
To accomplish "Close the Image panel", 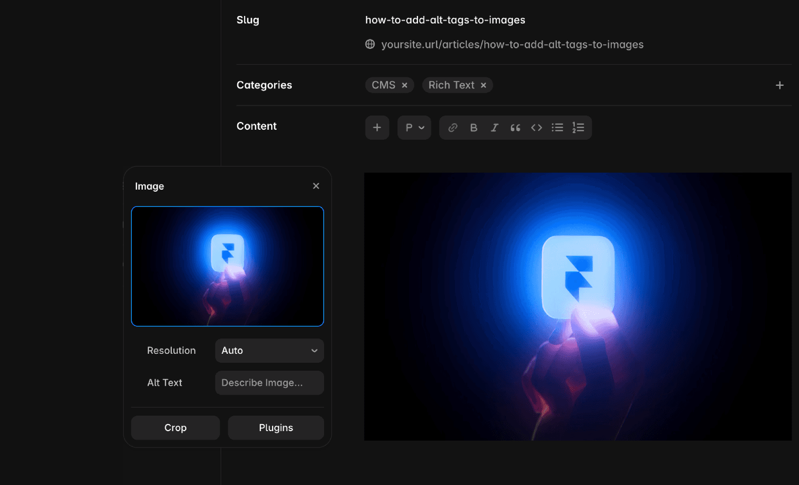I will [316, 186].
